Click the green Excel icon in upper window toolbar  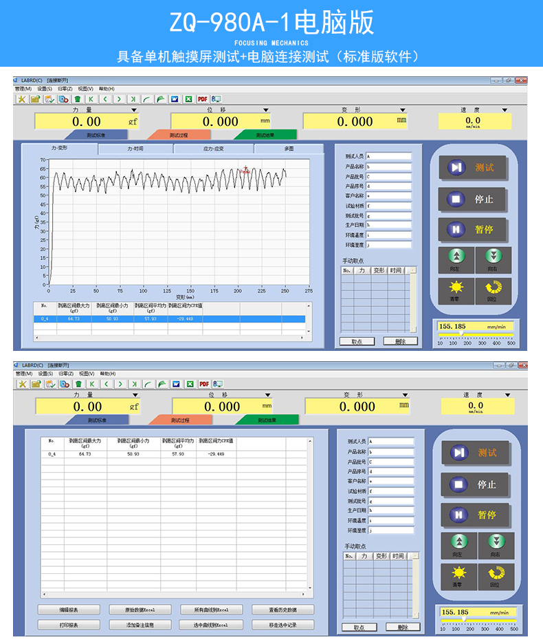(x=188, y=99)
